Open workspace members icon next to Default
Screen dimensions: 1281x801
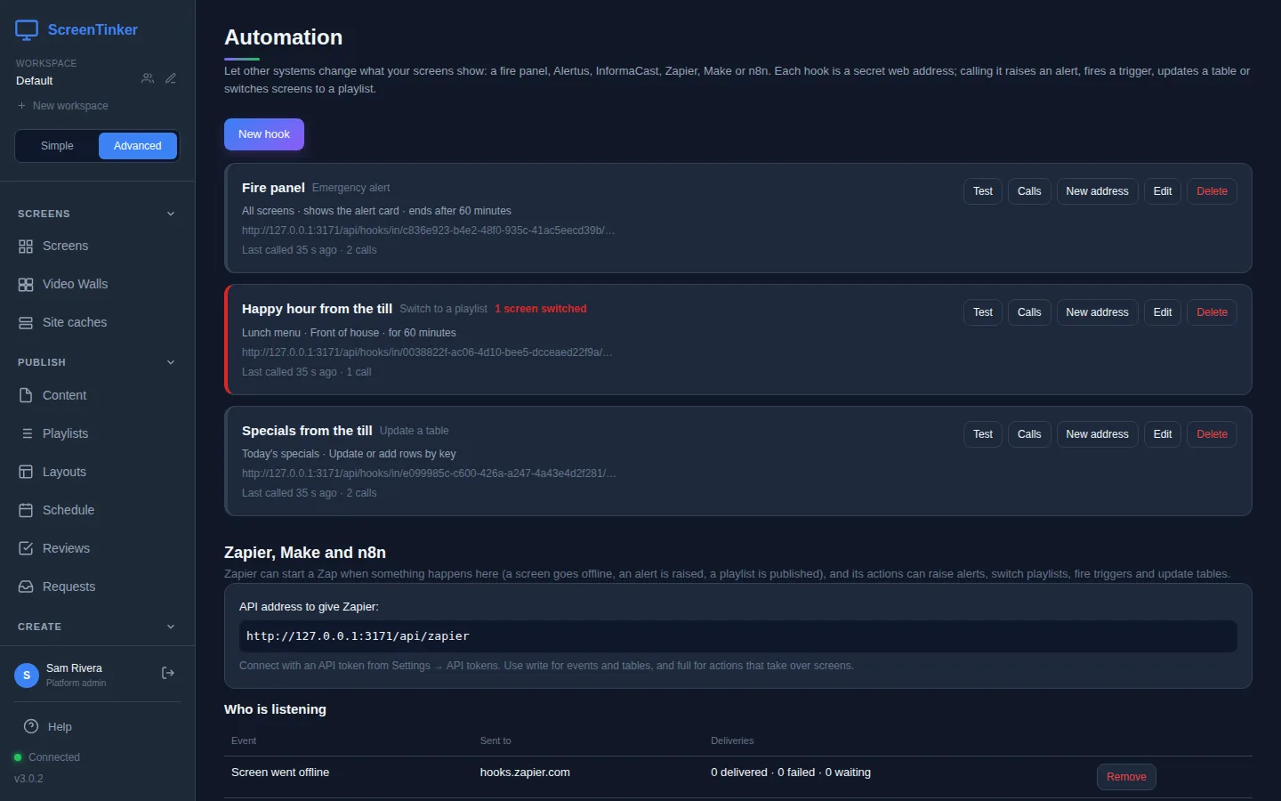coord(148,78)
